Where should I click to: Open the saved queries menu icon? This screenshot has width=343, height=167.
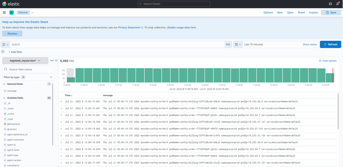pos(5,44)
